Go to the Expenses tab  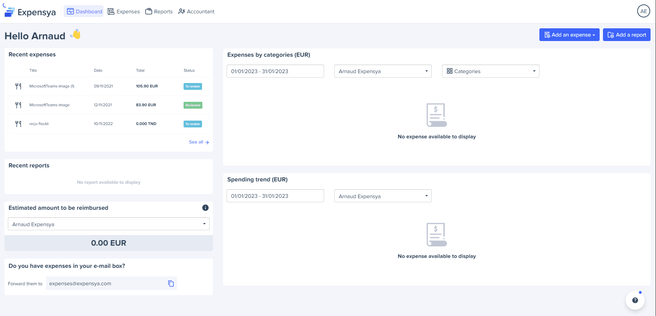coord(124,12)
